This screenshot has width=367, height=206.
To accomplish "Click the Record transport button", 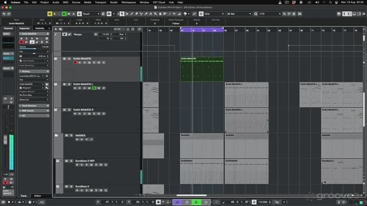I will (206, 202).
